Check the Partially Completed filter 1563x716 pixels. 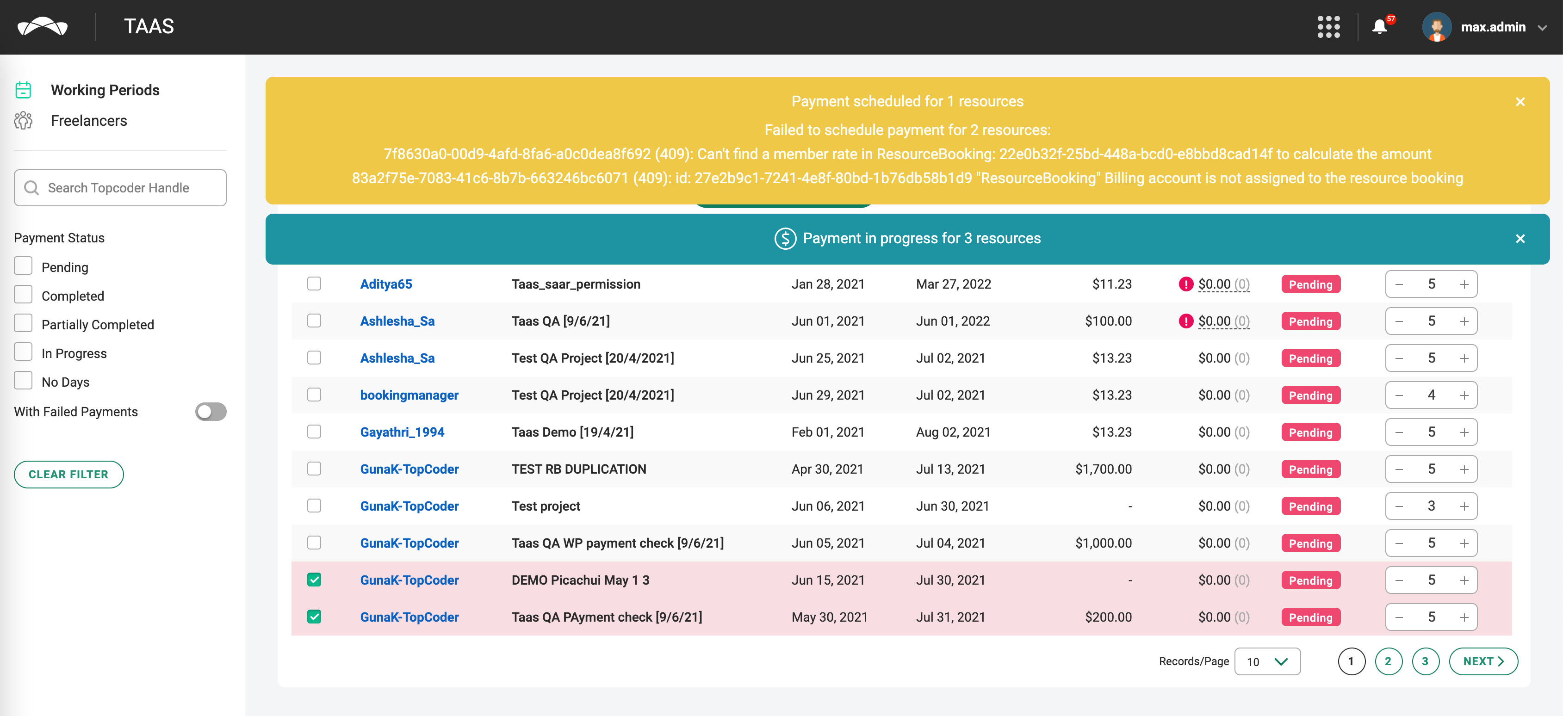pos(23,323)
